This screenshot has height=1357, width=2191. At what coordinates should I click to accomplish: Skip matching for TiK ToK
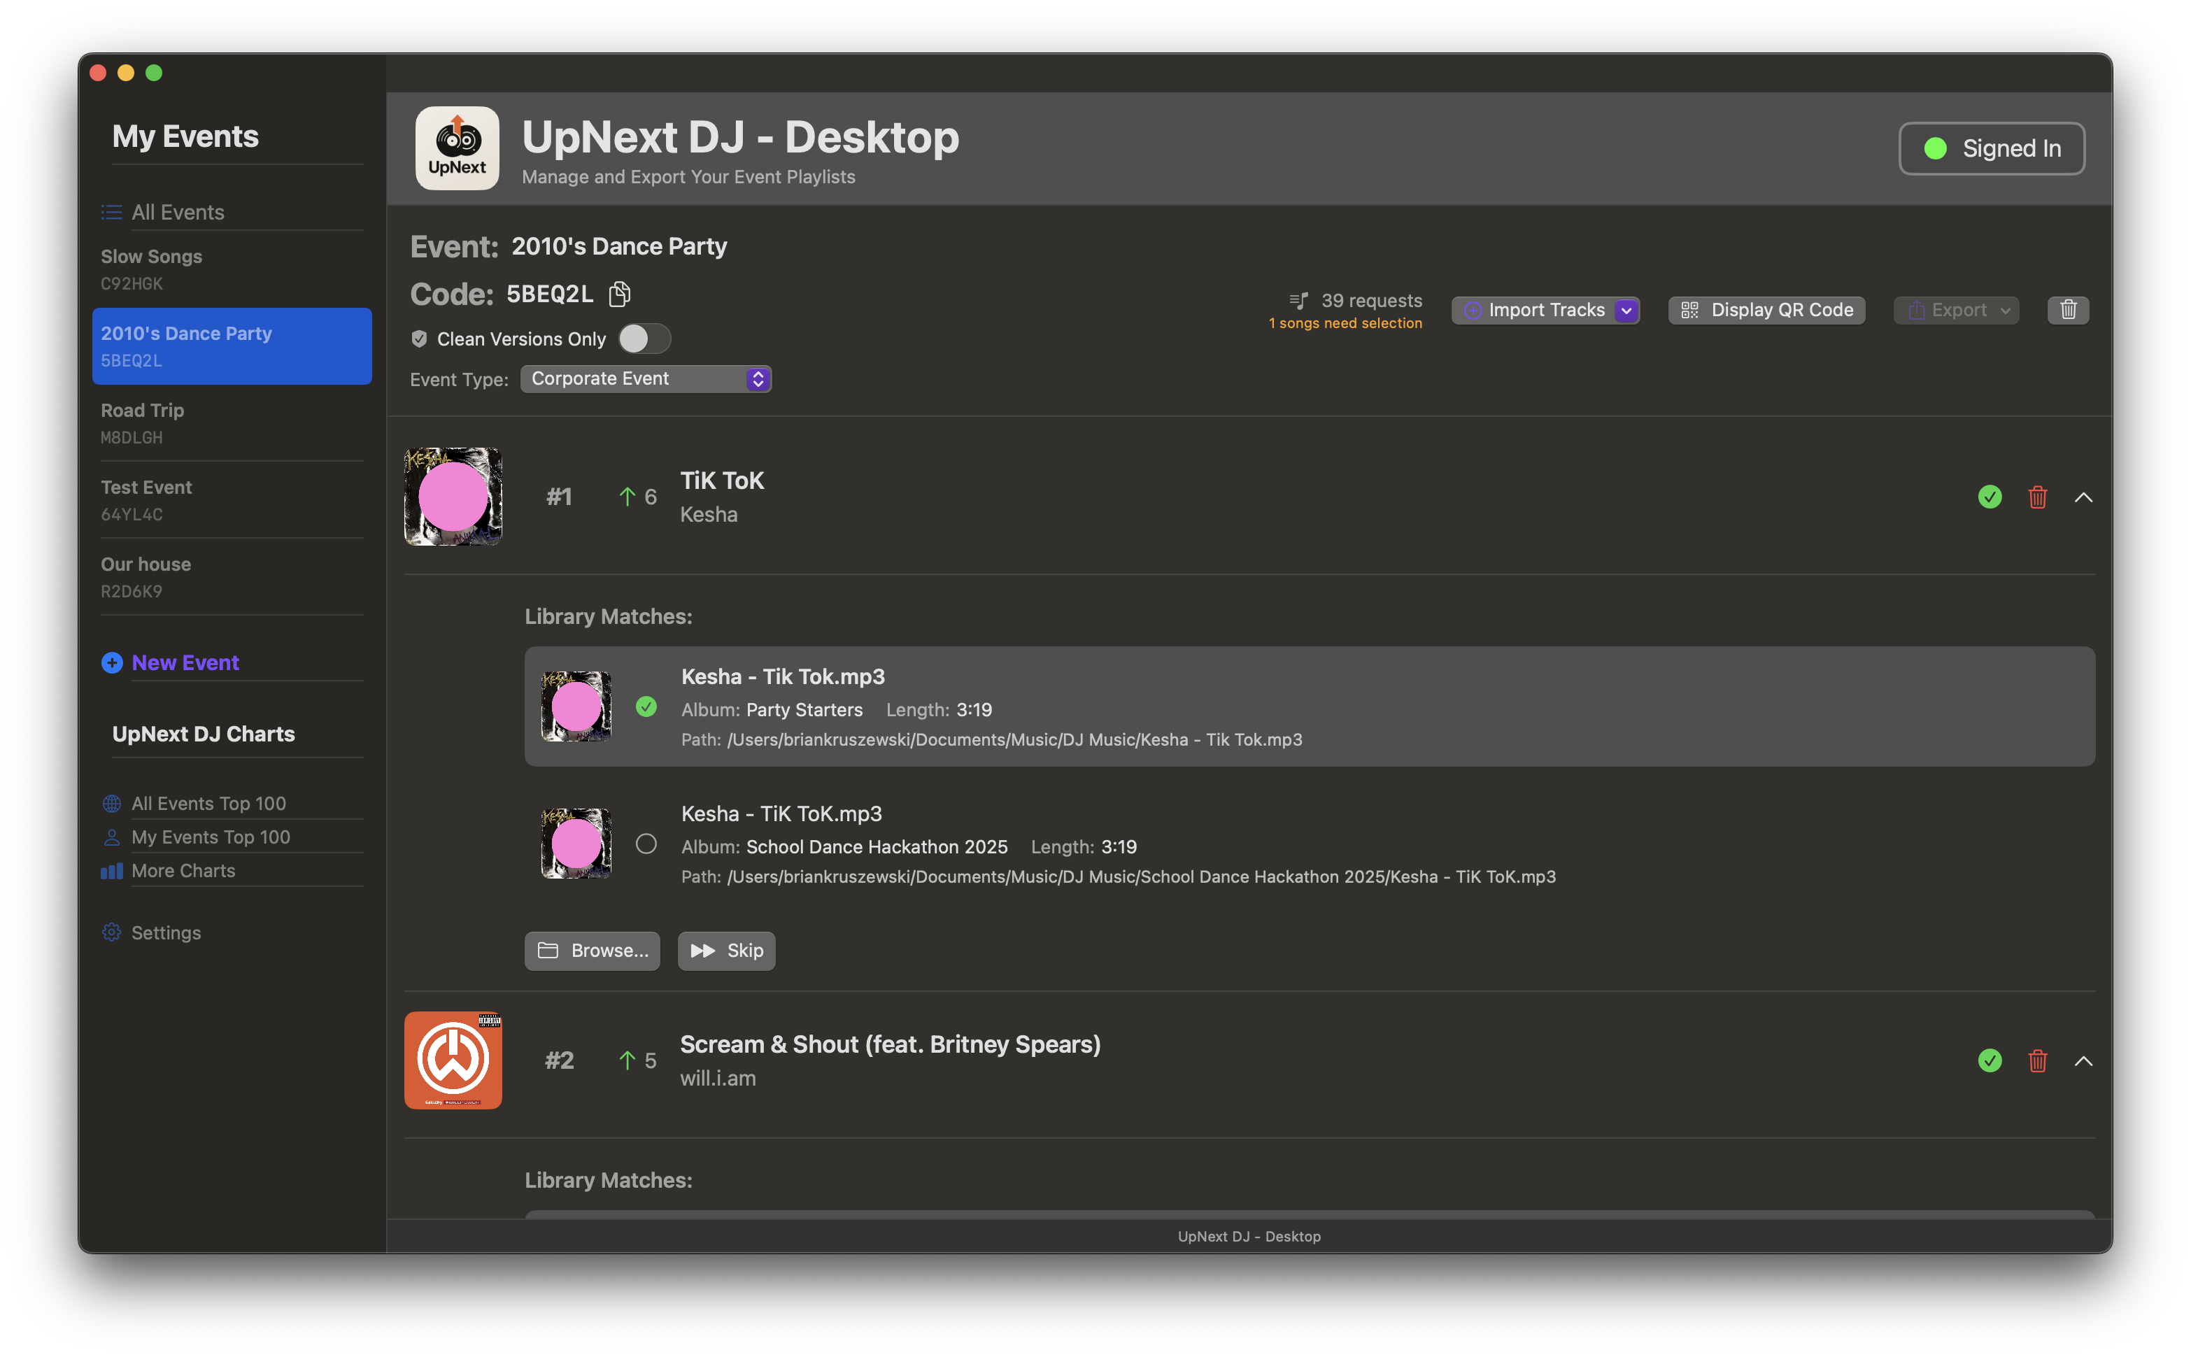[726, 951]
